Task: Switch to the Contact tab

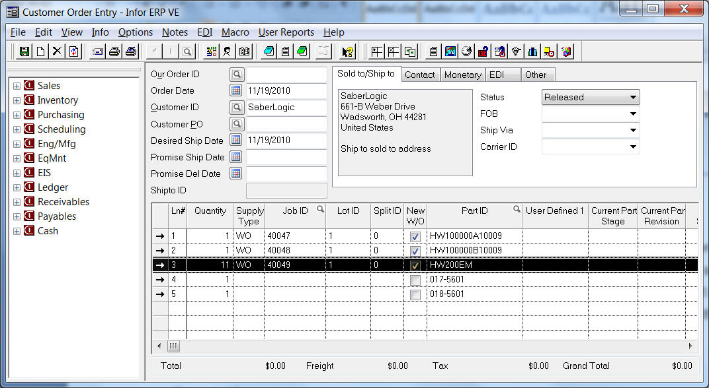Action: pyautogui.click(x=419, y=75)
